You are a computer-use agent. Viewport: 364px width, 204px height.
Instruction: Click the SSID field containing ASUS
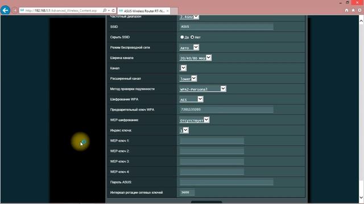tap(226, 27)
